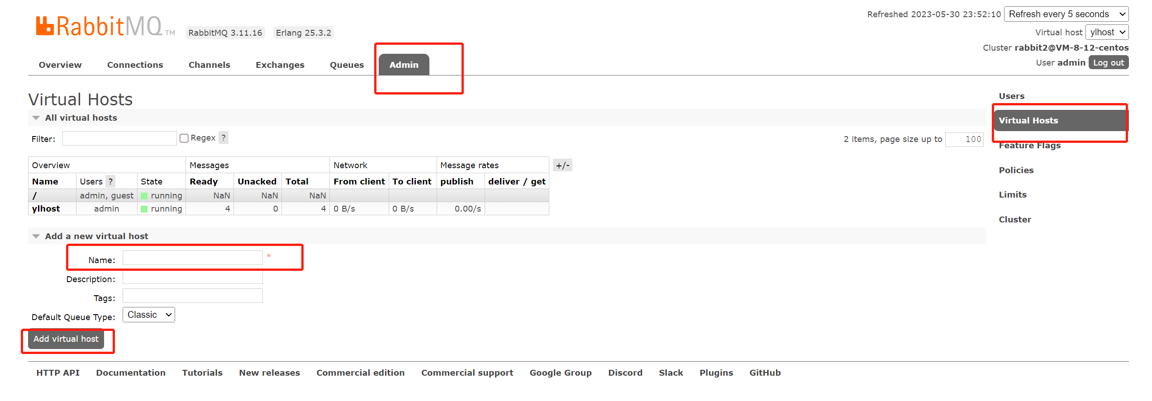Click the Add virtual host button

66,339
